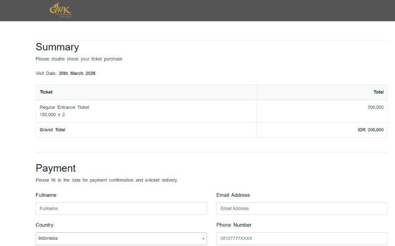Screen dimensions: 395x246
Task: Click the Country field label
Action: [44, 225]
